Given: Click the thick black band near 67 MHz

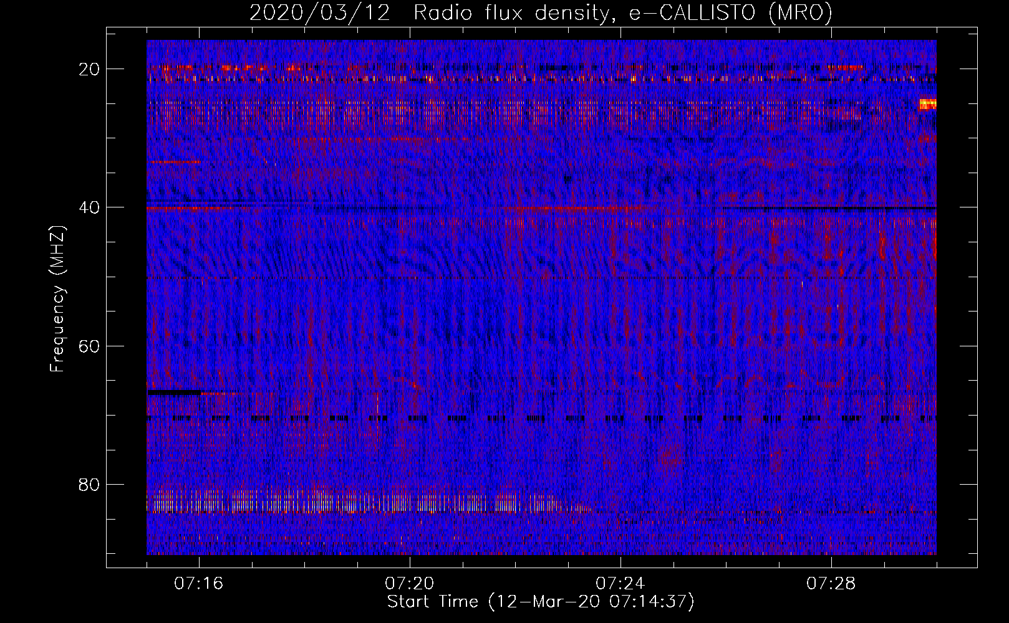Looking at the screenshot, I should tap(174, 392).
